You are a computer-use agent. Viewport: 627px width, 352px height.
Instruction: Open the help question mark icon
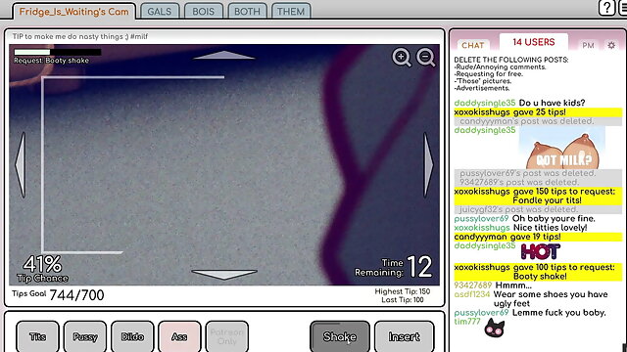(606, 8)
